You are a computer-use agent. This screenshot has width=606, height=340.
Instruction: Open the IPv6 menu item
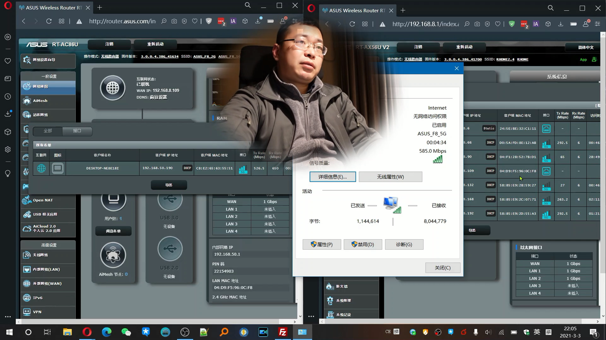[48, 298]
